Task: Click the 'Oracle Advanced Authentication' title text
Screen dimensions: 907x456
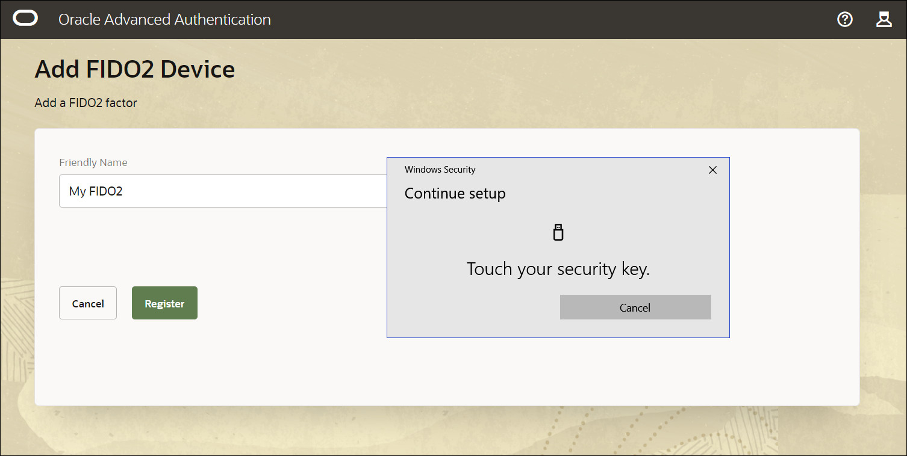Action: pyautogui.click(x=164, y=19)
